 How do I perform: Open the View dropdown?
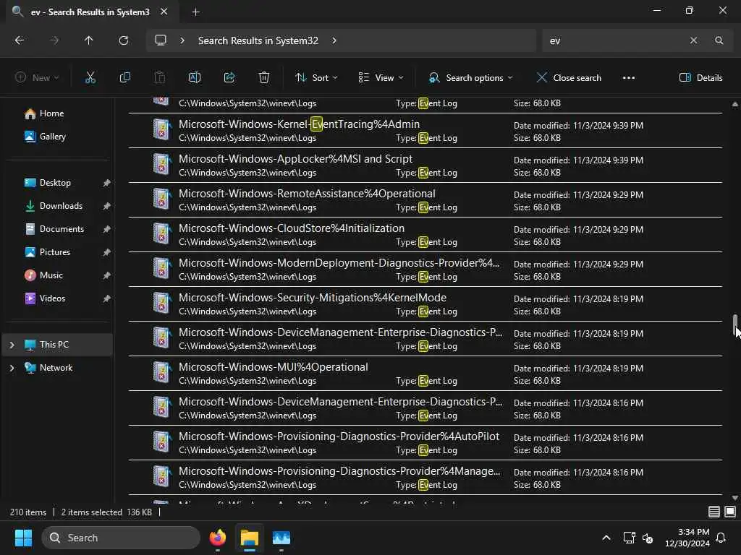point(381,78)
